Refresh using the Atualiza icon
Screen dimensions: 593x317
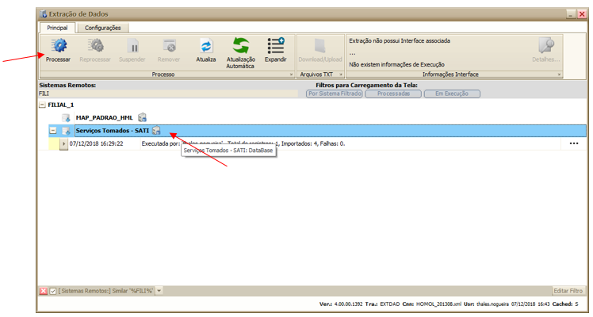pos(206,46)
